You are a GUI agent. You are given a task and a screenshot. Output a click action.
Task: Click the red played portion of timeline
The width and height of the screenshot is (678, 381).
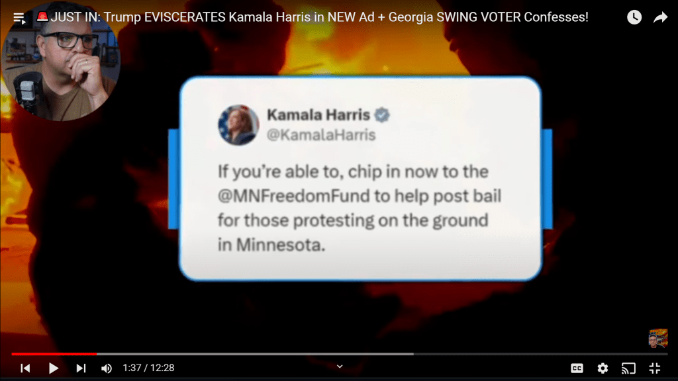pos(54,354)
